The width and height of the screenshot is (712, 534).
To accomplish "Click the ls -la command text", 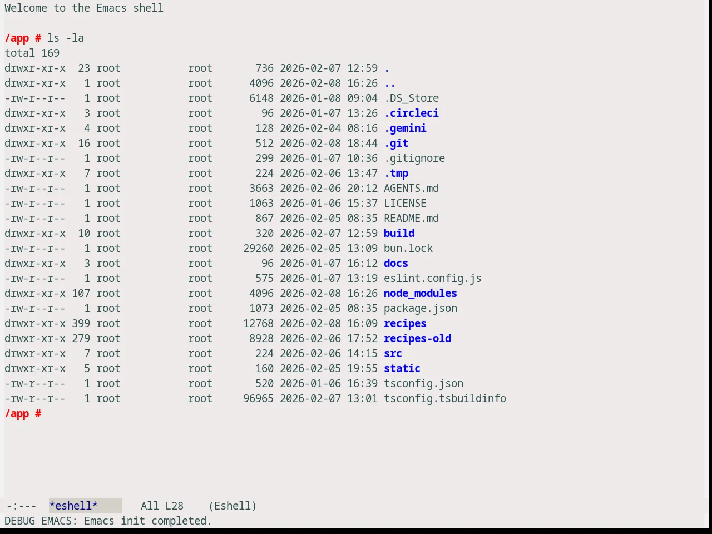I will (66, 38).
